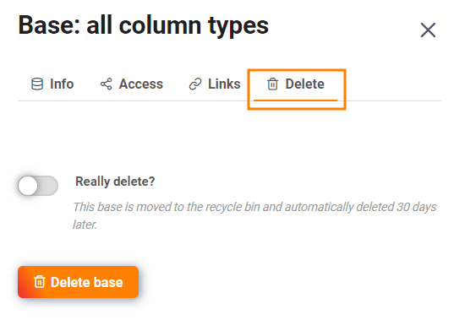Click the database icon beside Info
This screenshot has height=320, width=465.
click(37, 84)
